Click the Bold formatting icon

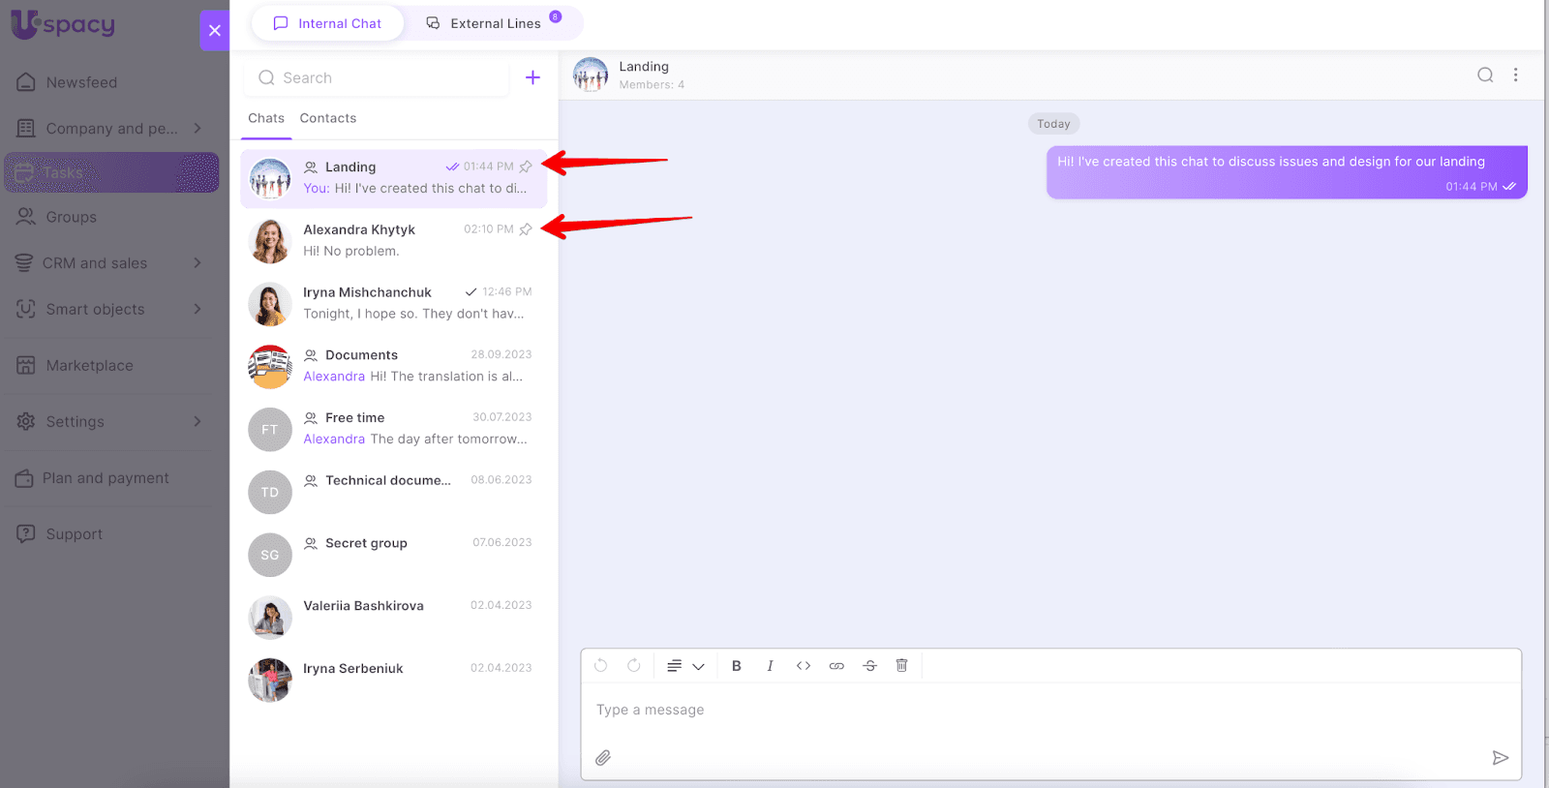point(737,666)
